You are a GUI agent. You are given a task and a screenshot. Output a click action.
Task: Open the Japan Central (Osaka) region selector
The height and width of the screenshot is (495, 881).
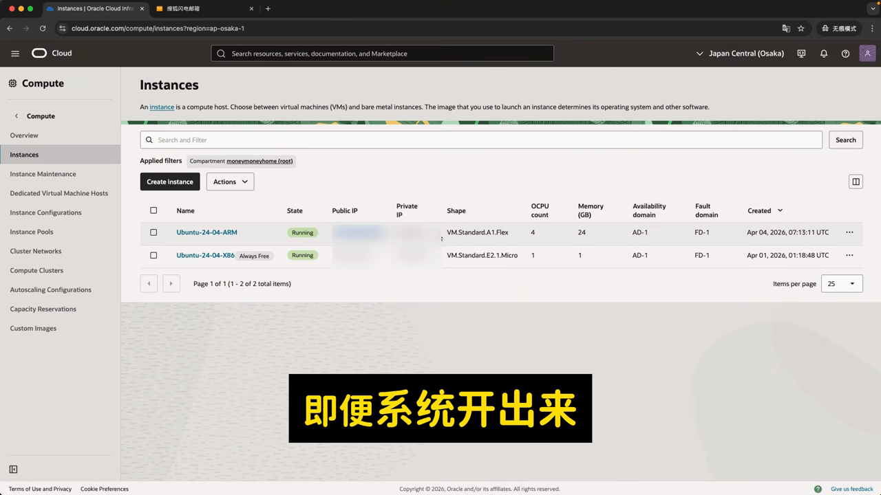coord(740,54)
